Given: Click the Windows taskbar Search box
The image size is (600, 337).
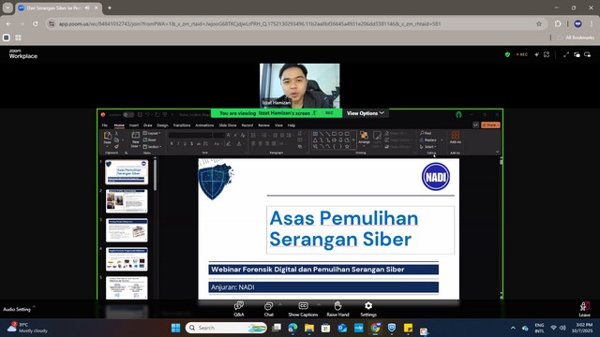Looking at the screenshot, I should point(226,328).
